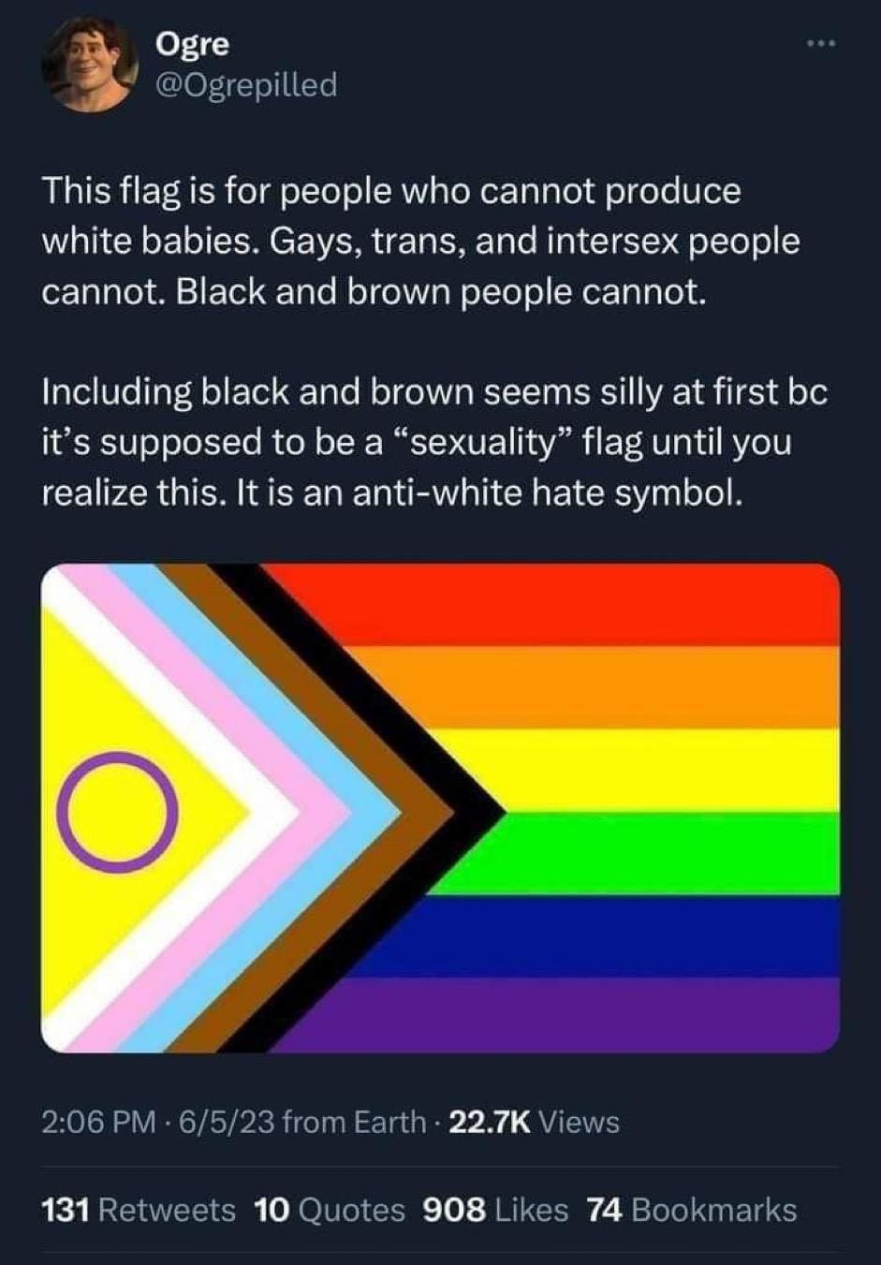The image size is (881, 1265).
Task: Open the @Ogrepilled handle link
Action: [244, 85]
